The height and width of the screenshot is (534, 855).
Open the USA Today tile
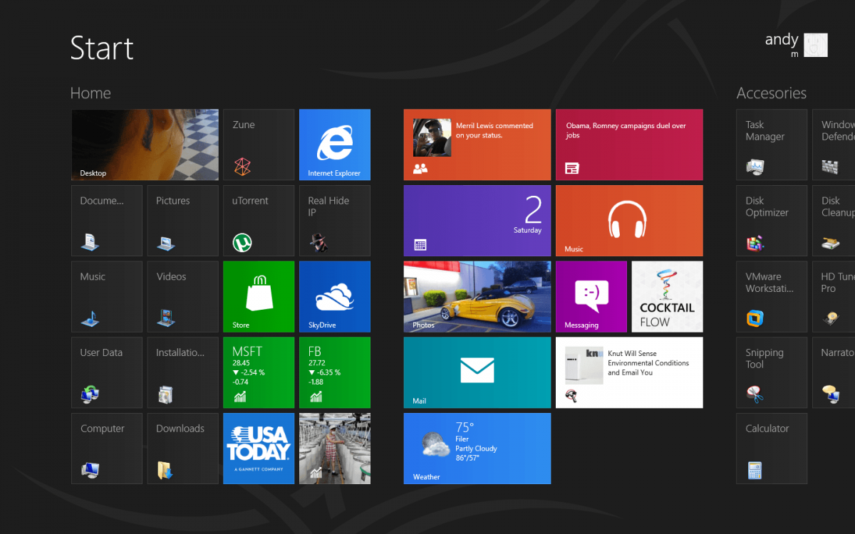(x=259, y=449)
